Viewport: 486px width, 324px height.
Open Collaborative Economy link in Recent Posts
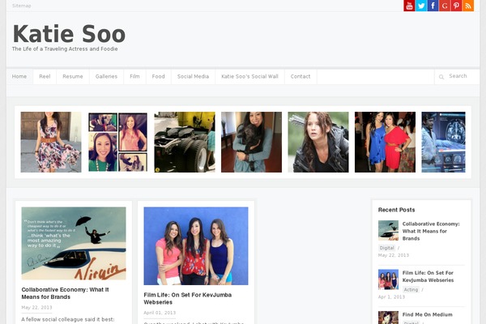431,231
